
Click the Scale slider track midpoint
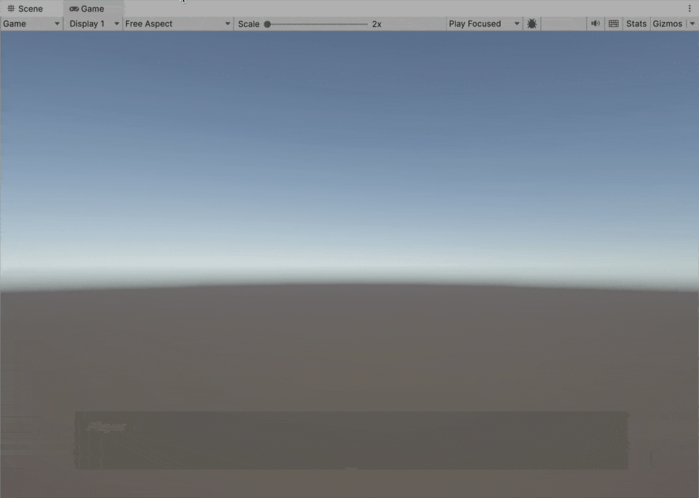coord(317,24)
